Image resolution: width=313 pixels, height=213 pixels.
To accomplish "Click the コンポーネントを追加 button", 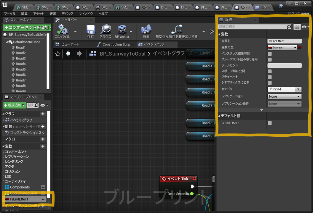I will pos(27,28).
